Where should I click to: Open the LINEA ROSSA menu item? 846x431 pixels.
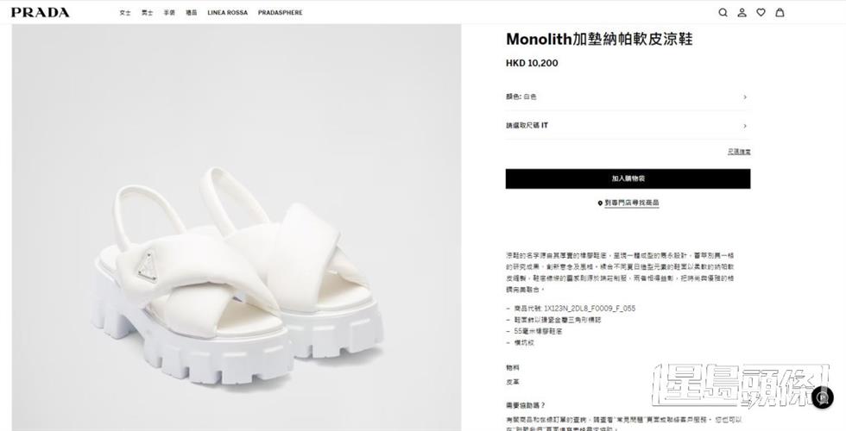pyautogui.click(x=228, y=12)
